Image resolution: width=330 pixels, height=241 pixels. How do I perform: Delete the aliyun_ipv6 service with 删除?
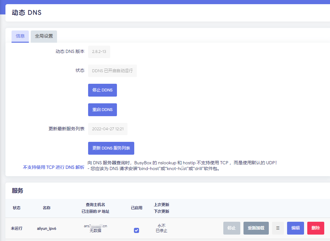click(315, 228)
